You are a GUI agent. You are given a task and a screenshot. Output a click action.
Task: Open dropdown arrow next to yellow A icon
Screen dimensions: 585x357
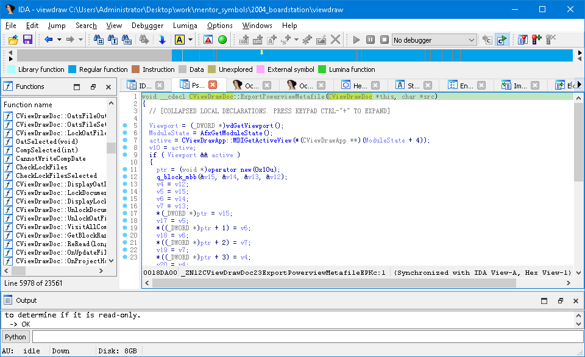tap(190, 40)
